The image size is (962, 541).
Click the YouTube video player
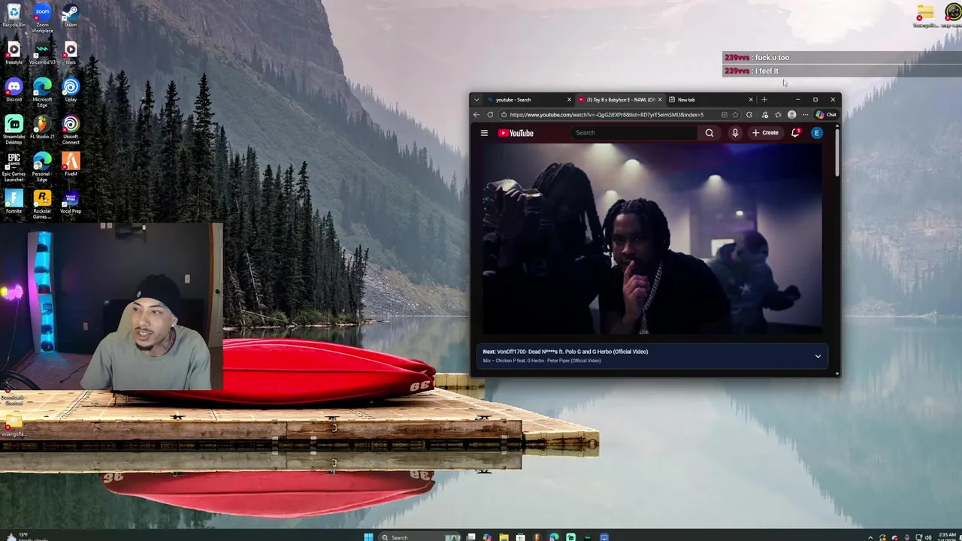[652, 239]
